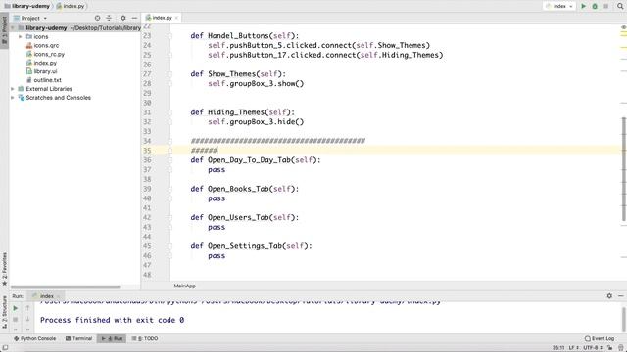Minimize the Run tool window
627x352 pixels.
click(620, 296)
